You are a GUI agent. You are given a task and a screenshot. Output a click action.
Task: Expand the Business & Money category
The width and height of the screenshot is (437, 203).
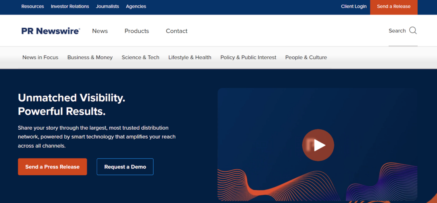90,58
